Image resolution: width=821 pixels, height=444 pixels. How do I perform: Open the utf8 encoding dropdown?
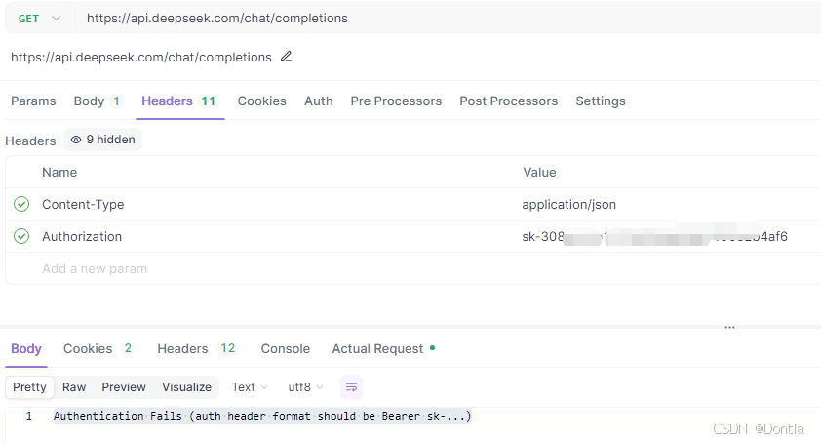tap(306, 386)
